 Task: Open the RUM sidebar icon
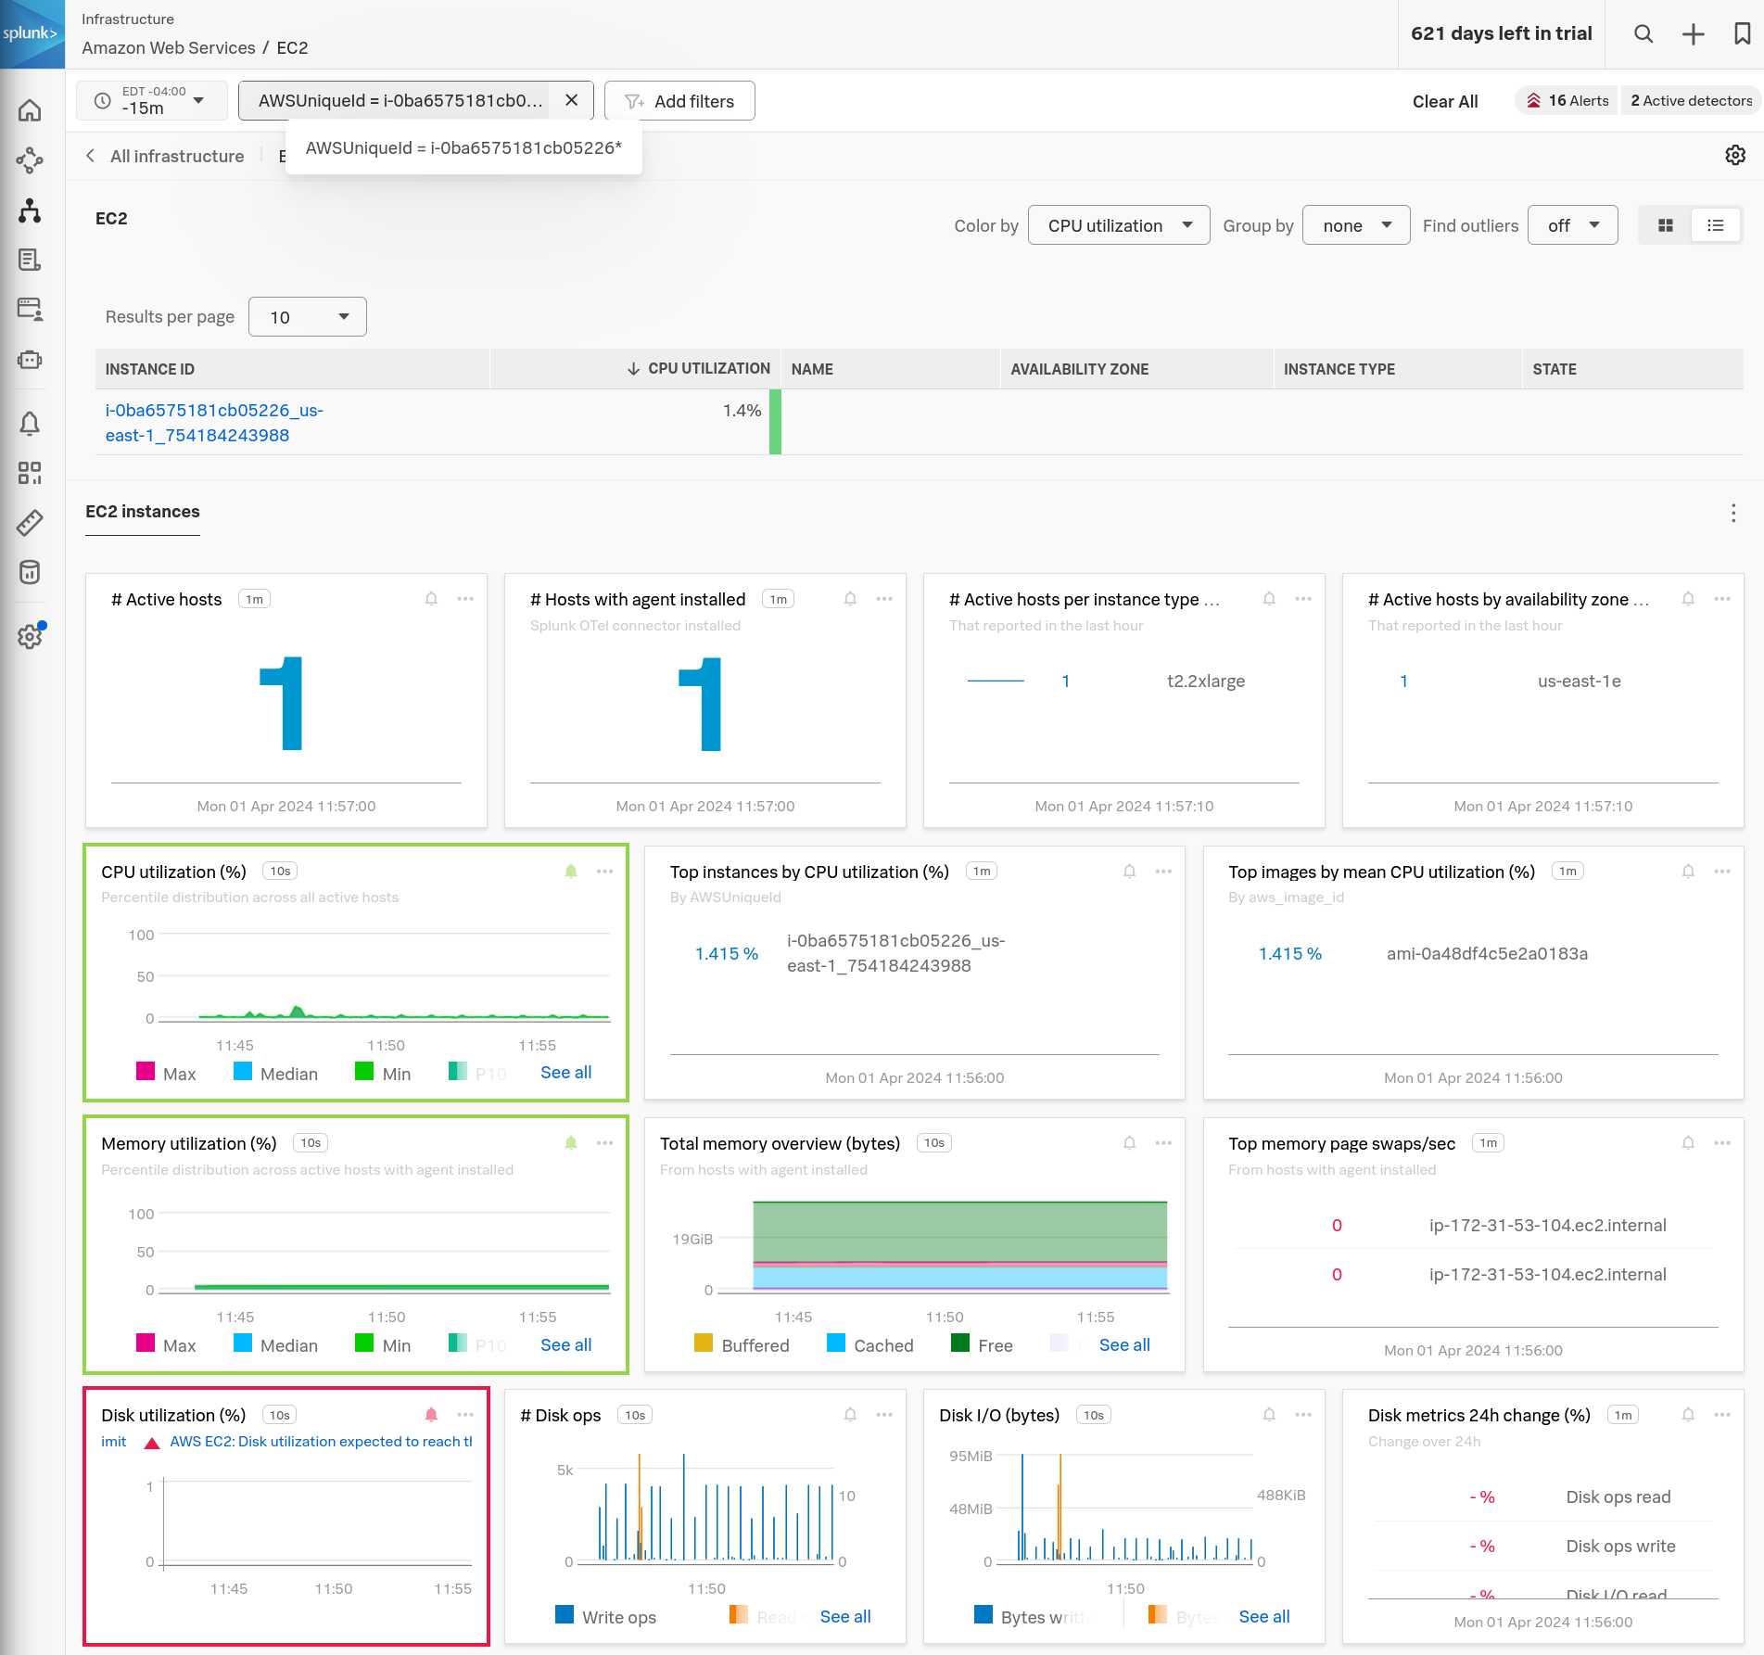[30, 309]
